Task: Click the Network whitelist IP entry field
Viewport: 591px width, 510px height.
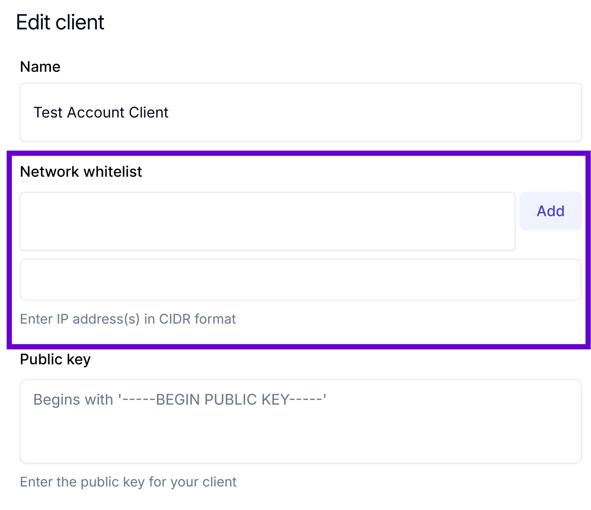Action: point(268,221)
